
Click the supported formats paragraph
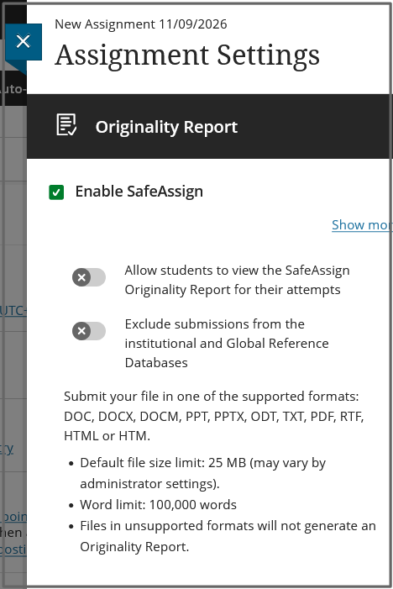tap(214, 416)
